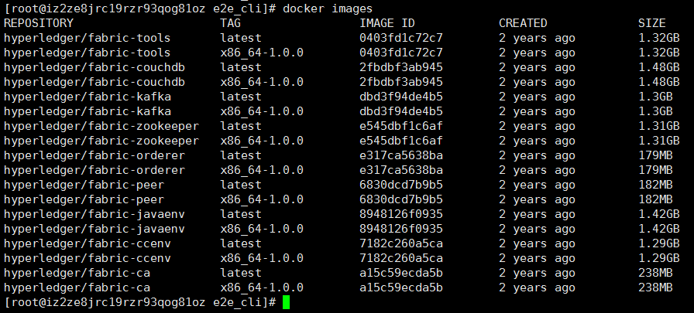Click the IMAGE ID column header
The width and height of the screenshot is (694, 313).
387,23
